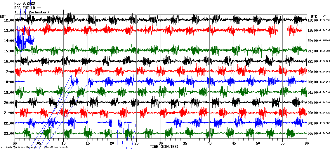Click the 05:00 UTC label on right axis
Screen dimensions: 330x151
pos(312,134)
